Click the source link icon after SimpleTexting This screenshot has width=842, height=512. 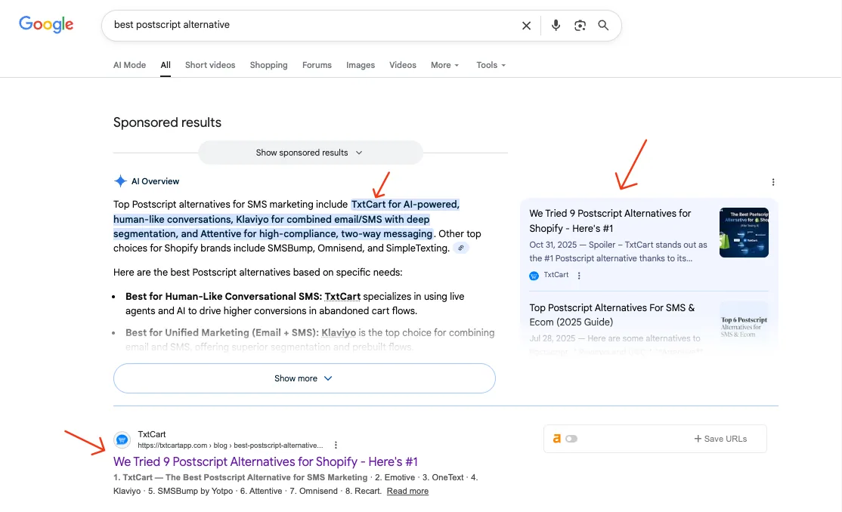tap(461, 248)
